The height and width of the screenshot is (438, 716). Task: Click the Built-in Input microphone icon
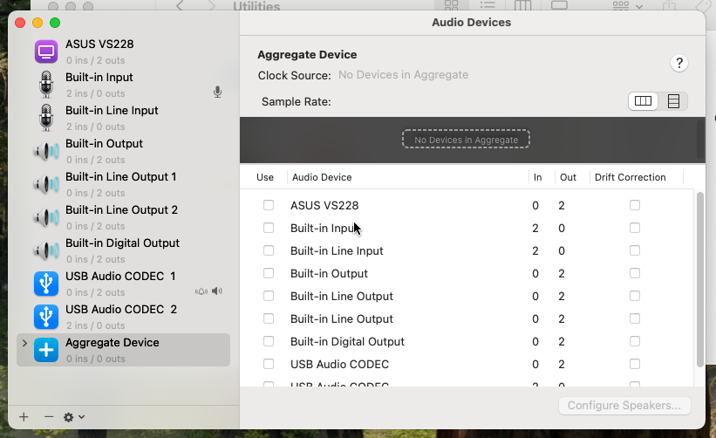[46, 85]
